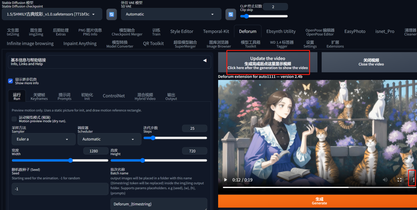Screen dimensions: 417x210
Task: Open the Temporal-Kit tab
Action: pyautogui.click(x=216, y=31)
